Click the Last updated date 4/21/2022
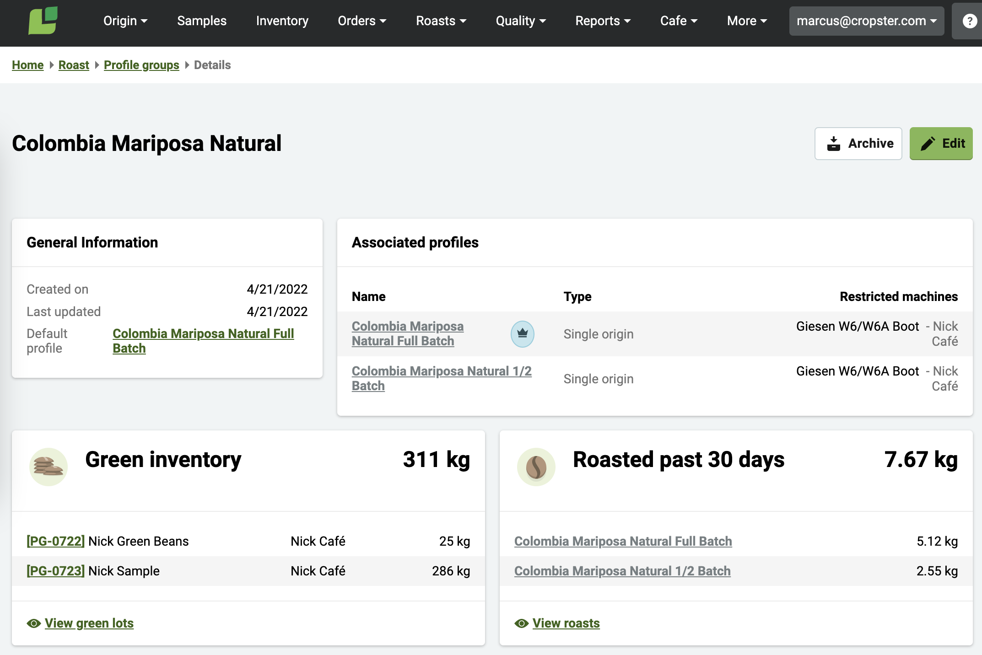The height and width of the screenshot is (655, 982). [277, 311]
